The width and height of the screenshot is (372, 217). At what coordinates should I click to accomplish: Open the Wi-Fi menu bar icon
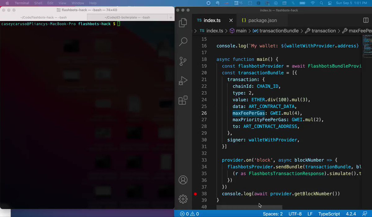tap(312, 3)
